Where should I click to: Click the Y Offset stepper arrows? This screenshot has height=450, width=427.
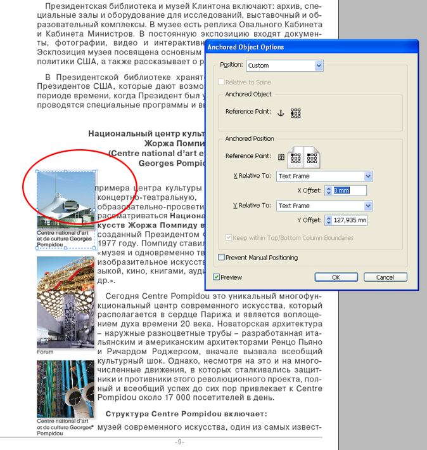(328, 220)
